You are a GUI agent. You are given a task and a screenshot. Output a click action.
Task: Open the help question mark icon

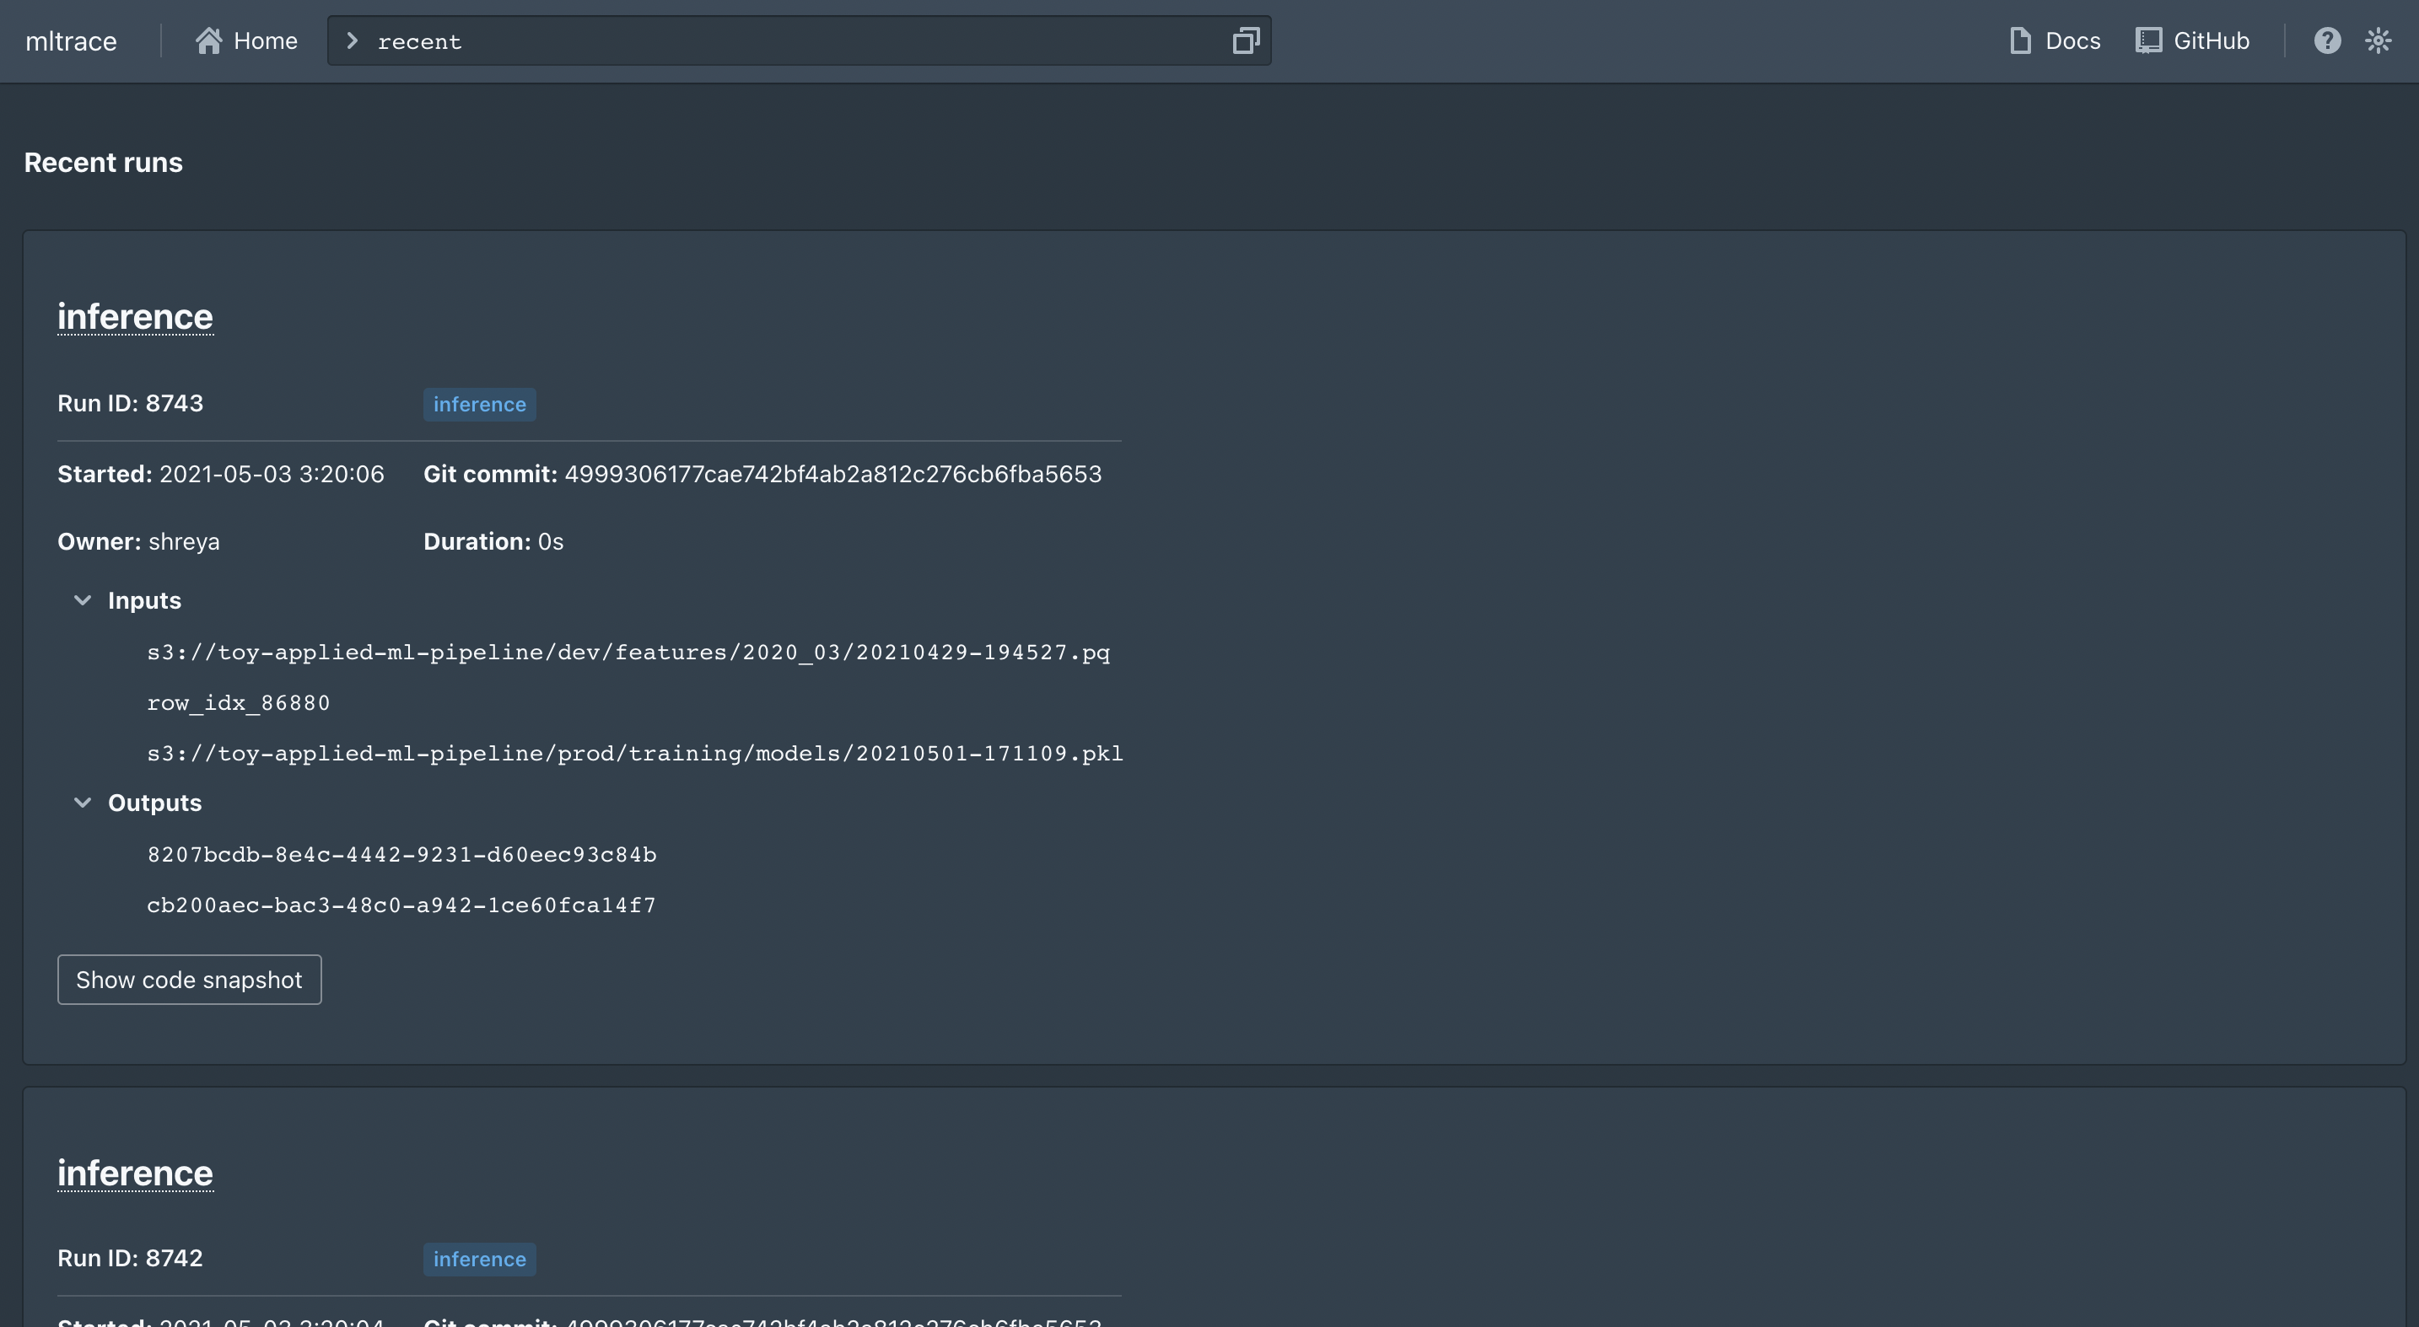pos(2327,40)
